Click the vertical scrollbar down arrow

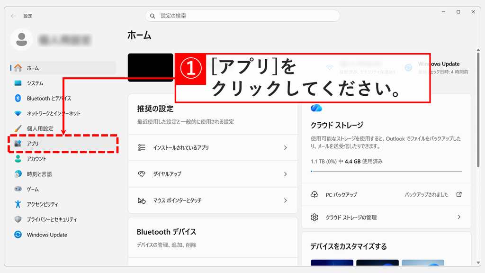tap(478, 263)
